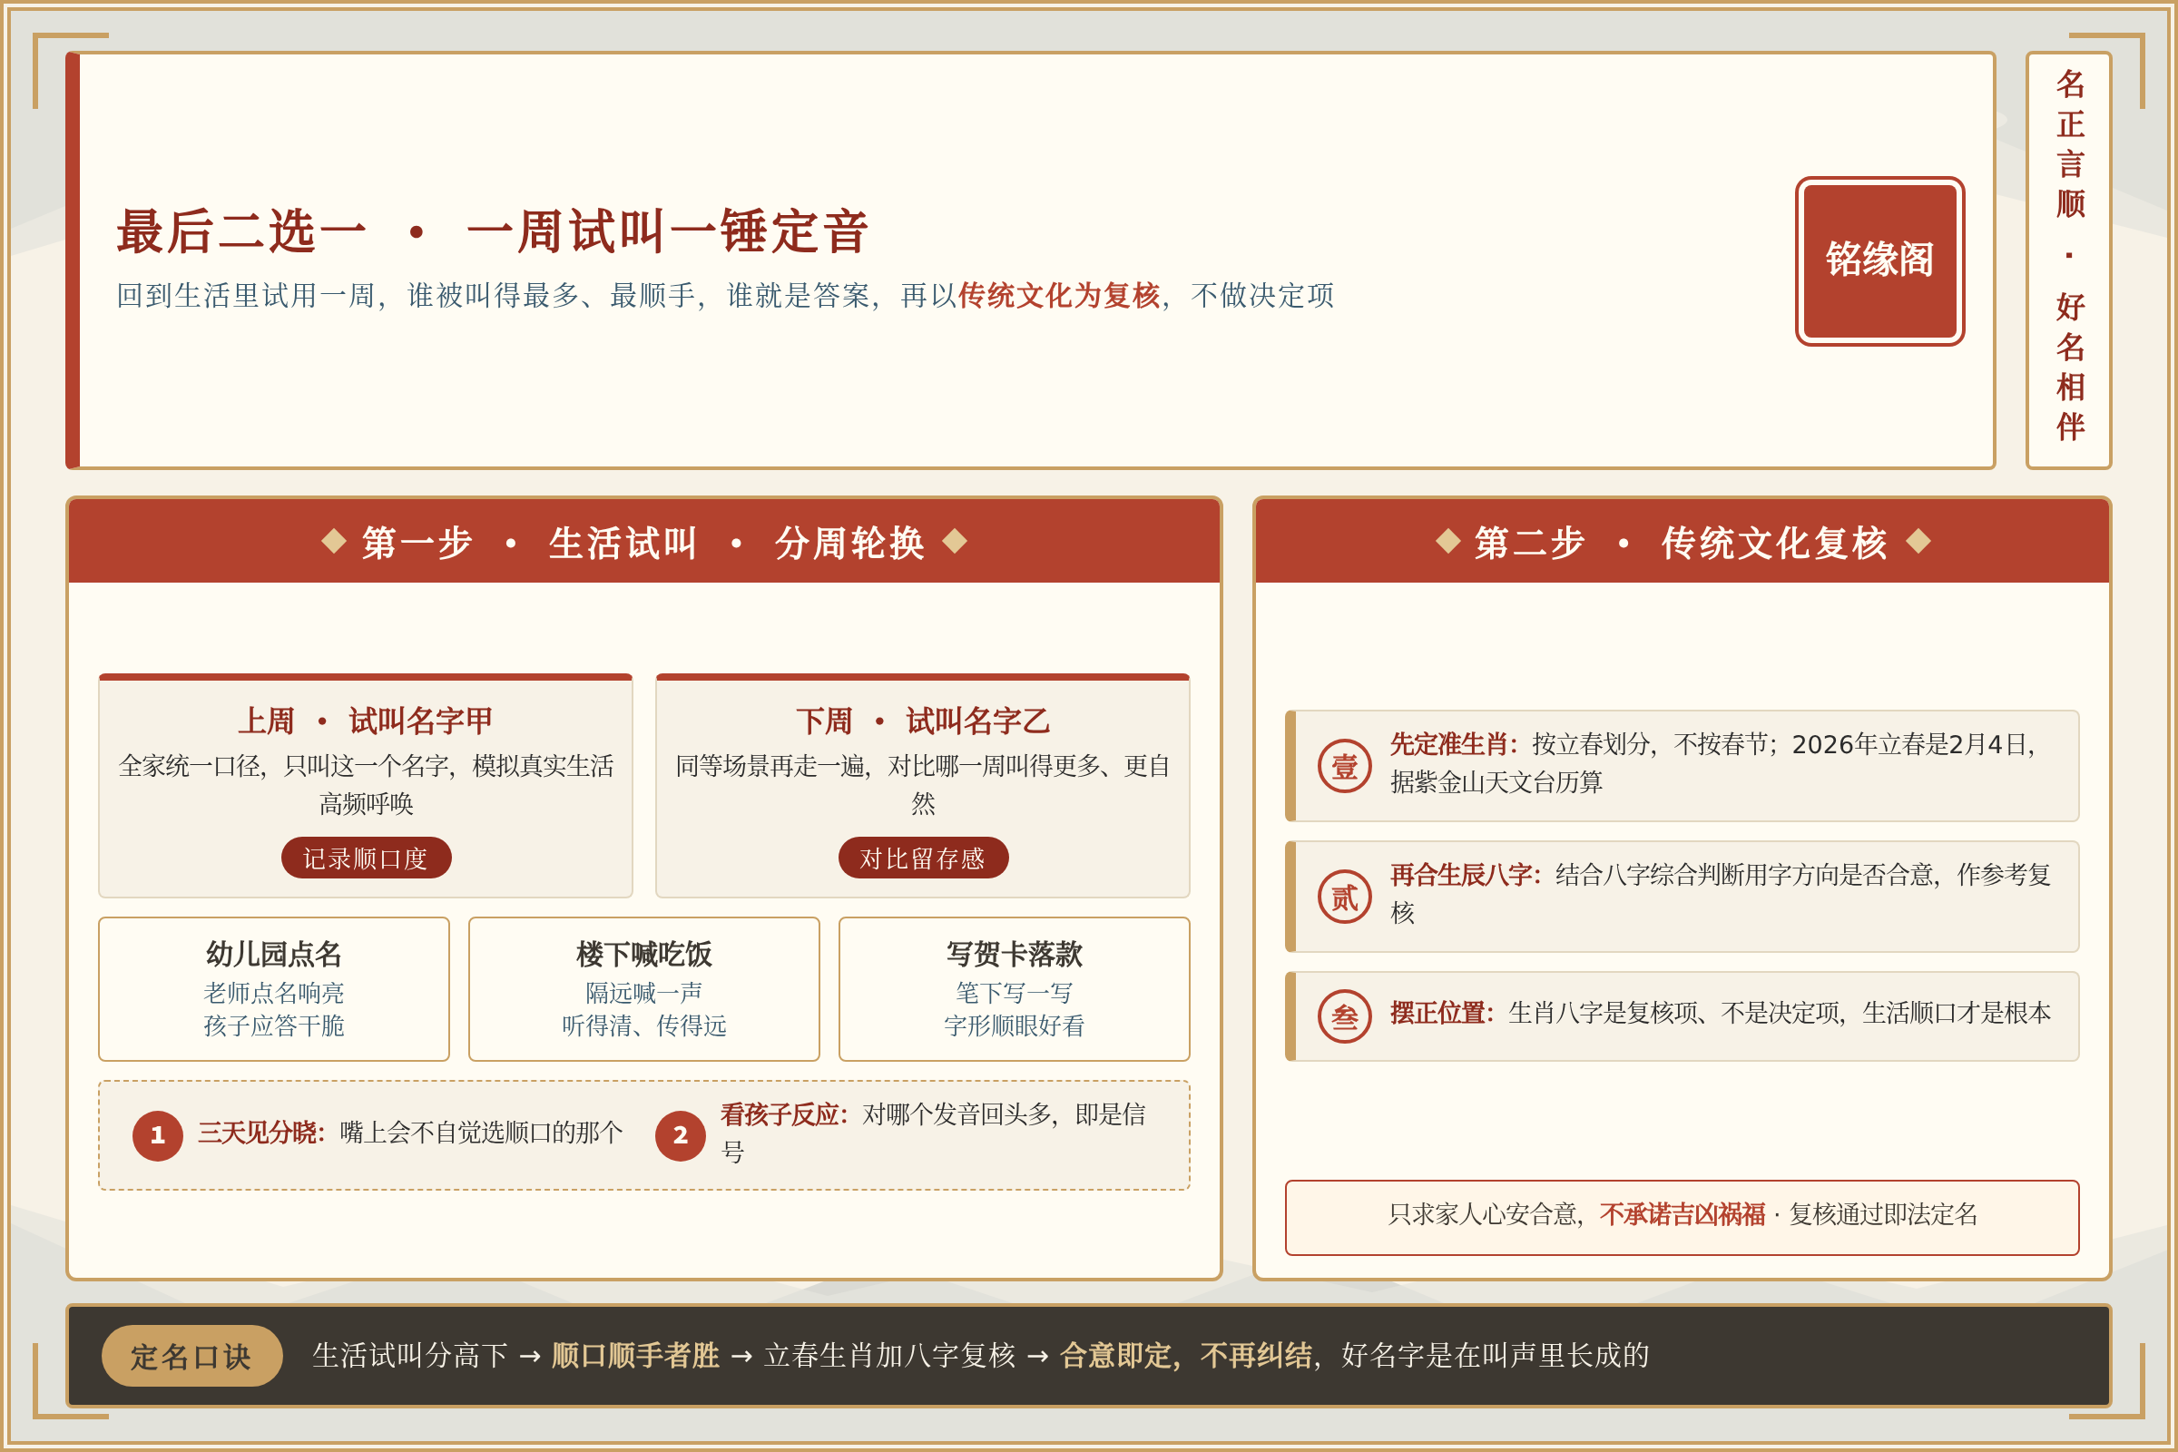The width and height of the screenshot is (2178, 1452).
Task: Click the 铭缘阁 red seal logo
Action: (x=1879, y=261)
